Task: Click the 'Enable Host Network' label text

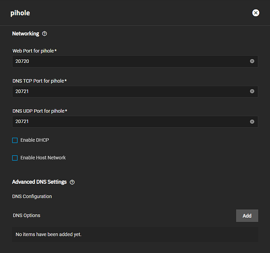Action: coord(43,158)
